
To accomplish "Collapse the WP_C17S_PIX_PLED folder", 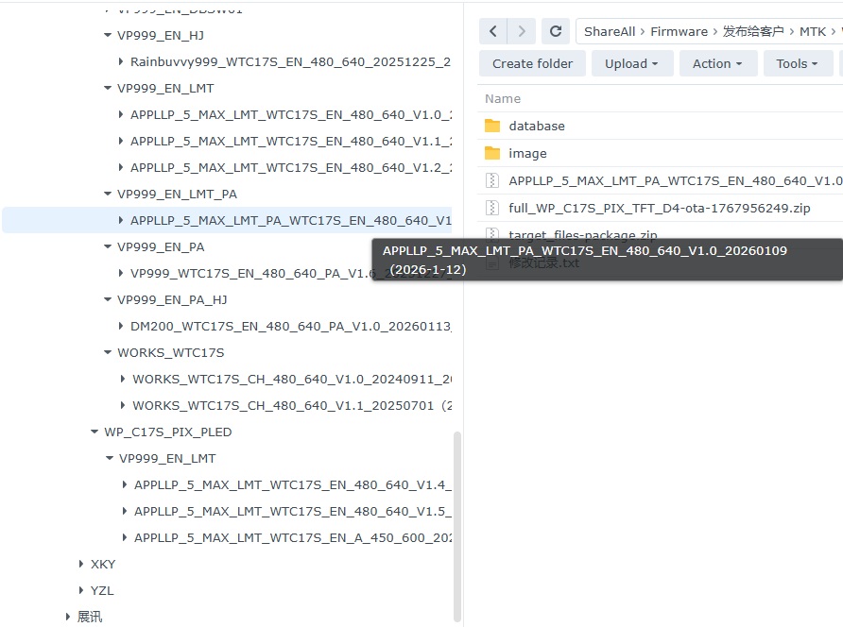I will click(x=95, y=432).
